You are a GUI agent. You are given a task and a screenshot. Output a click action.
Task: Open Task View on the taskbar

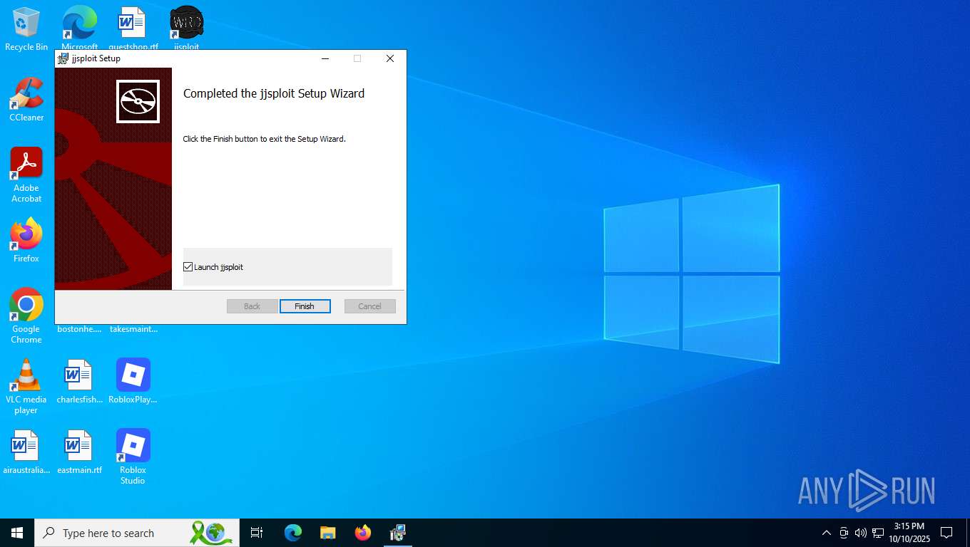point(257,533)
